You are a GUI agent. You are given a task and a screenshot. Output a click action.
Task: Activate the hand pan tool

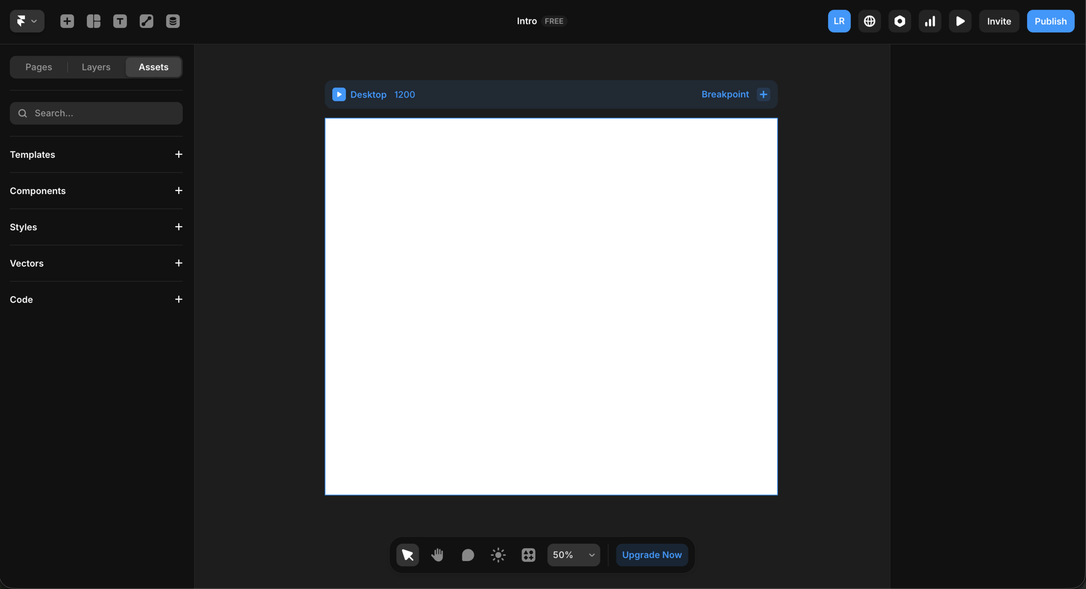click(437, 555)
